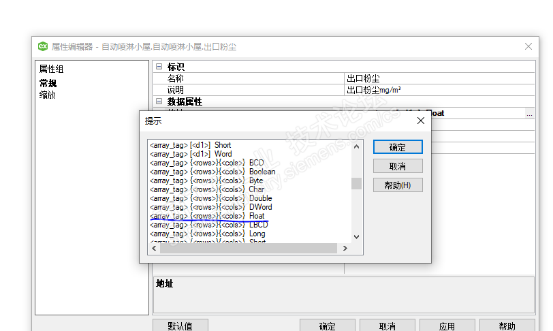Click the 说明 property label

175,90
